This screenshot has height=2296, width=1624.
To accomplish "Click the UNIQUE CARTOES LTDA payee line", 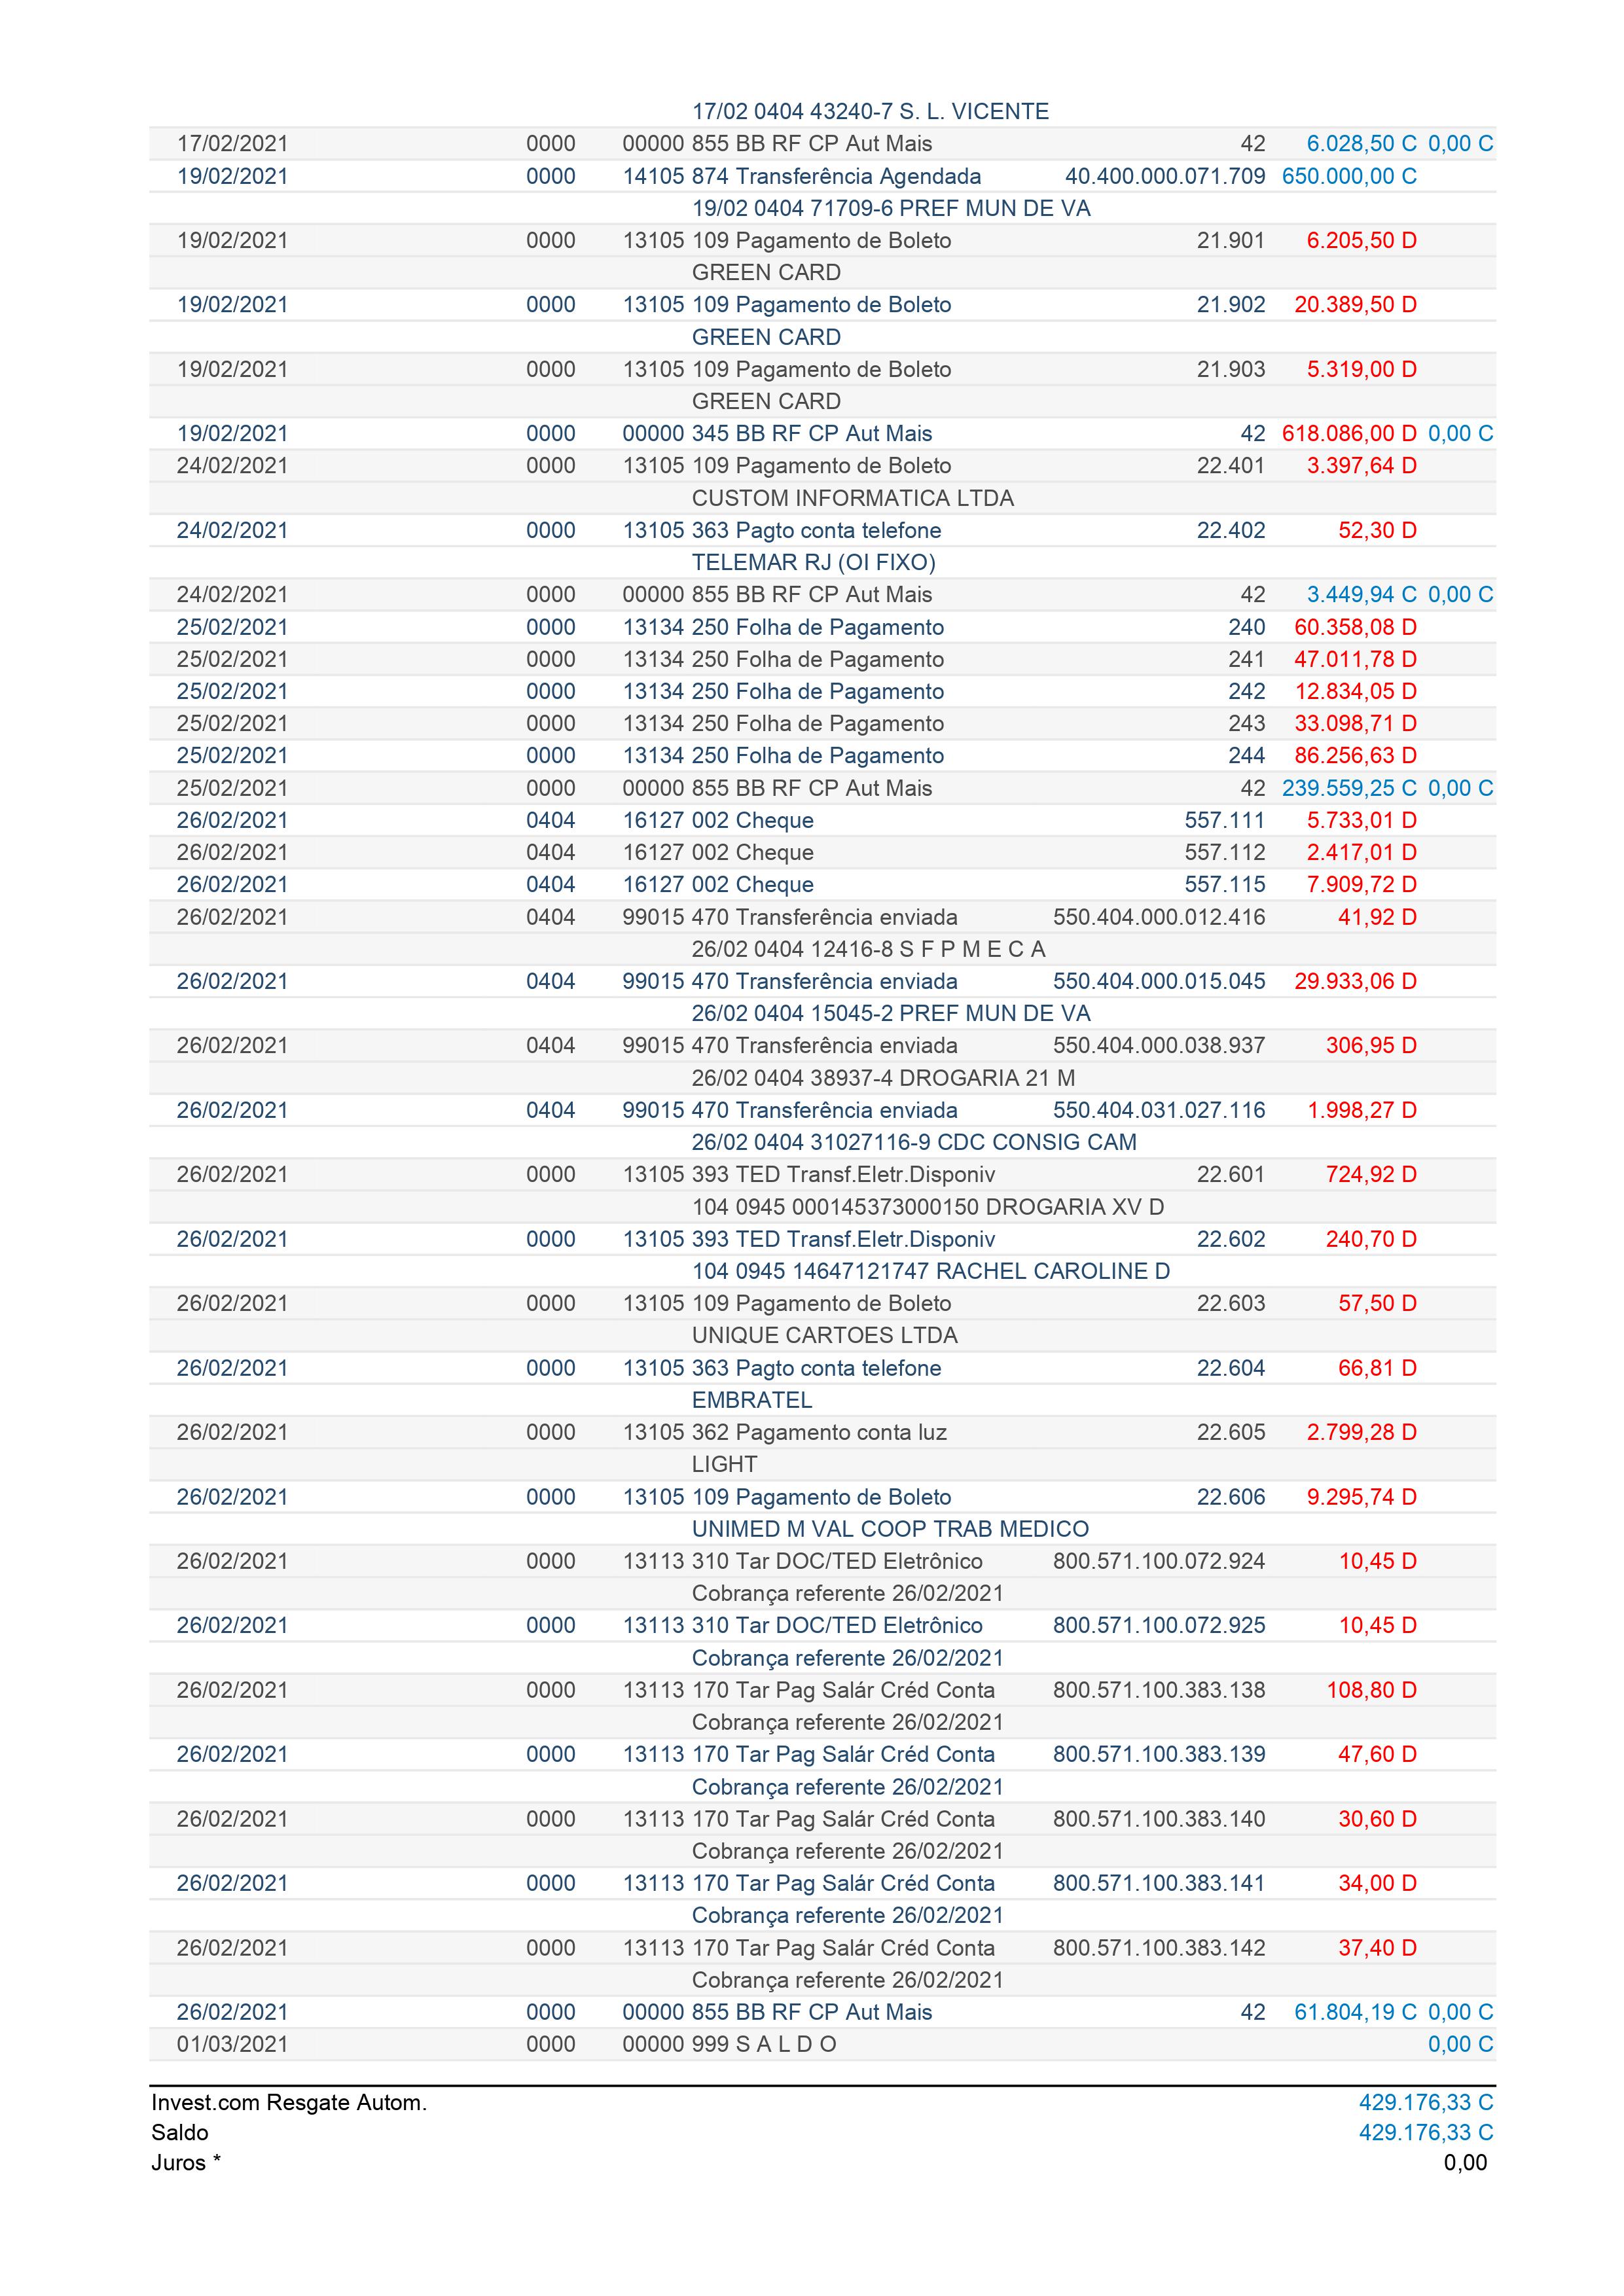I will (824, 1335).
